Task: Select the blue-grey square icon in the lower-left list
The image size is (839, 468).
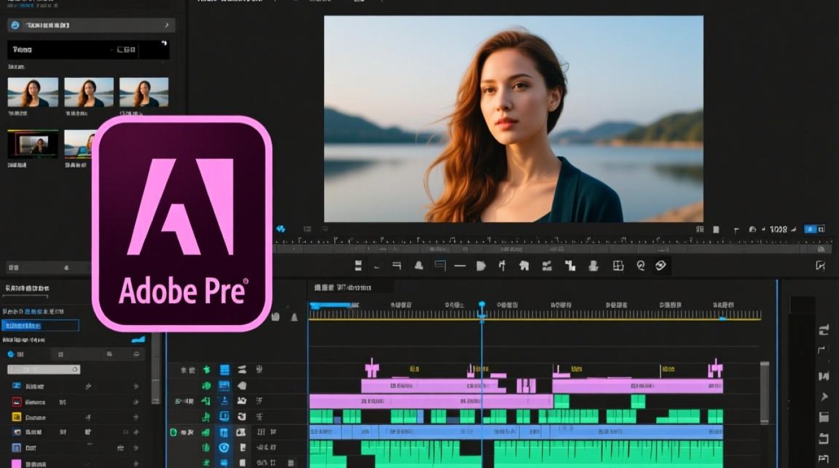Action: coord(16,448)
